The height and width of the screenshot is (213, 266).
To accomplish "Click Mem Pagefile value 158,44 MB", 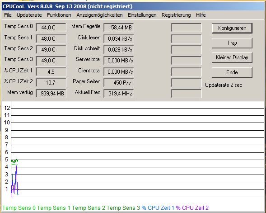I will (x=119, y=27).
